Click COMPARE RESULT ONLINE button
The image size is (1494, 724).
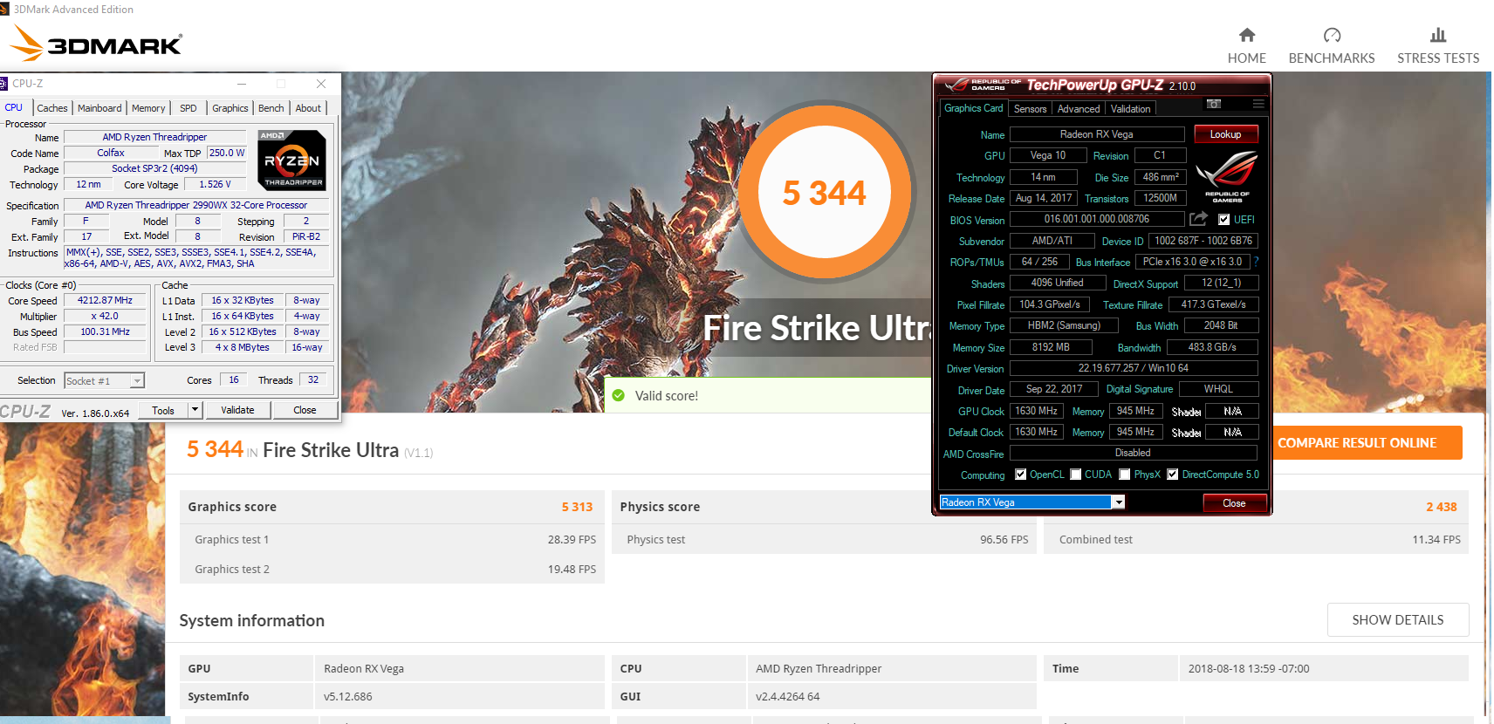pos(1357,442)
